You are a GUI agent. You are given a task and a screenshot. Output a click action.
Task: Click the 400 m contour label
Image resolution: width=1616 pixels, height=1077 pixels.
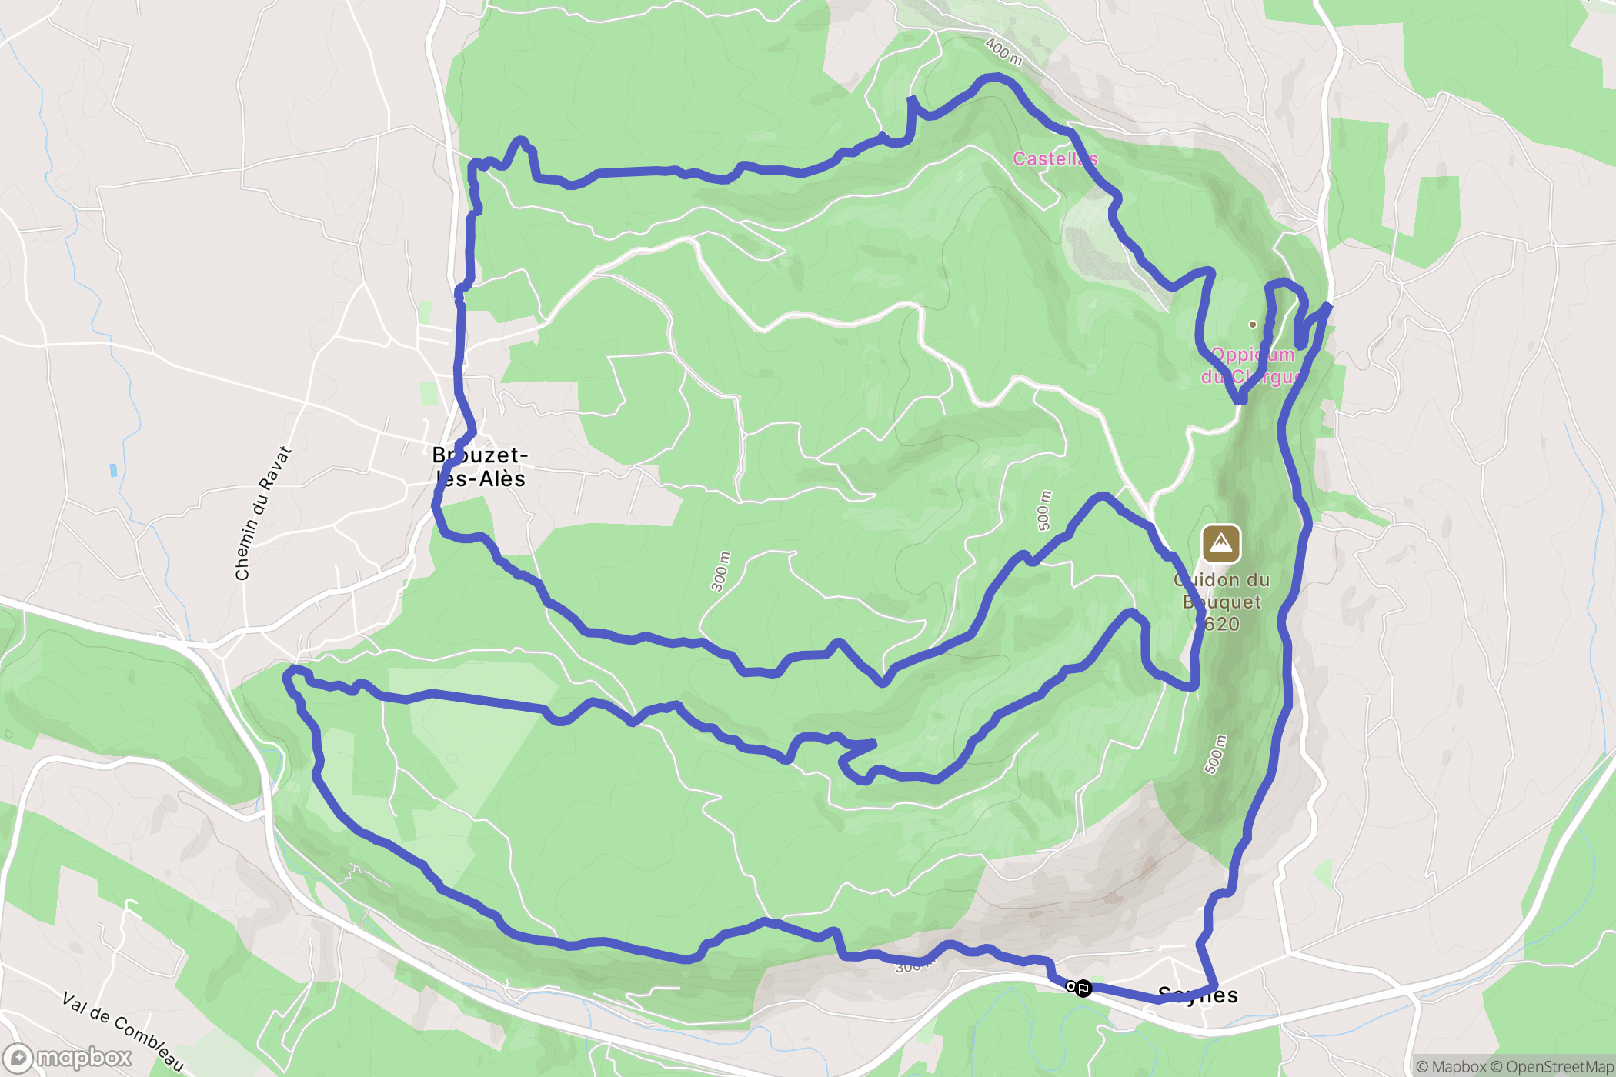(1004, 52)
